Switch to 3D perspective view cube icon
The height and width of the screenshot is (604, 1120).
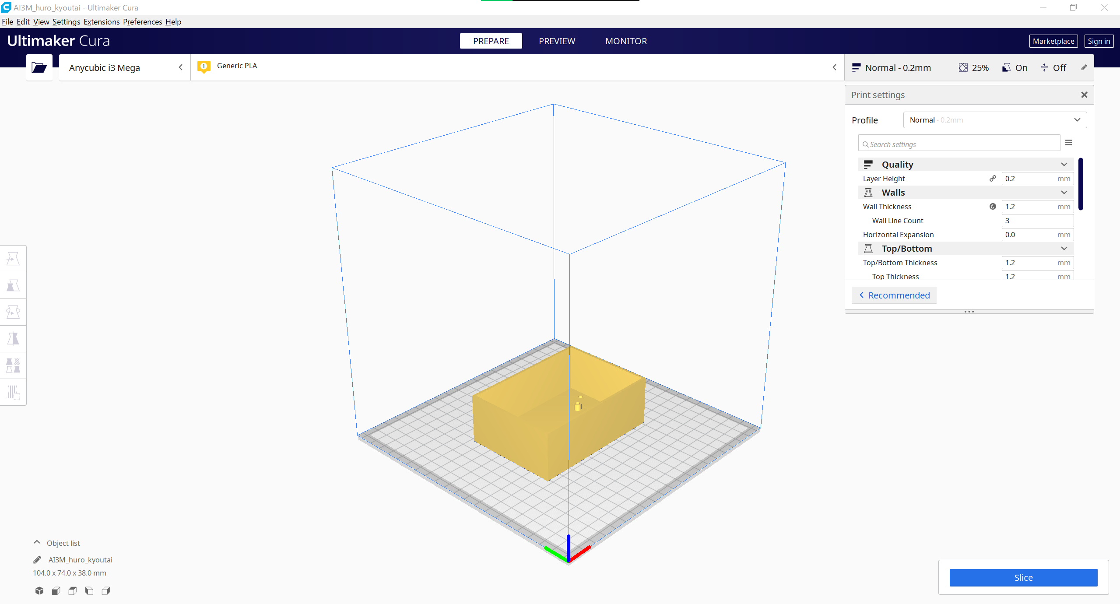click(39, 591)
